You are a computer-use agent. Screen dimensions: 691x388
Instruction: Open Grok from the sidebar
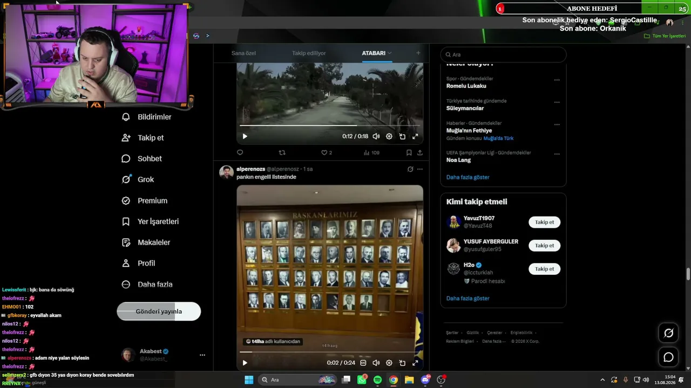pyautogui.click(x=138, y=179)
